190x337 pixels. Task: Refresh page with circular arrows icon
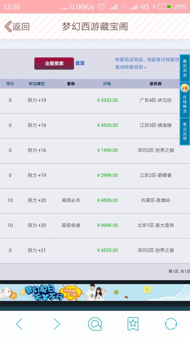click(171, 324)
